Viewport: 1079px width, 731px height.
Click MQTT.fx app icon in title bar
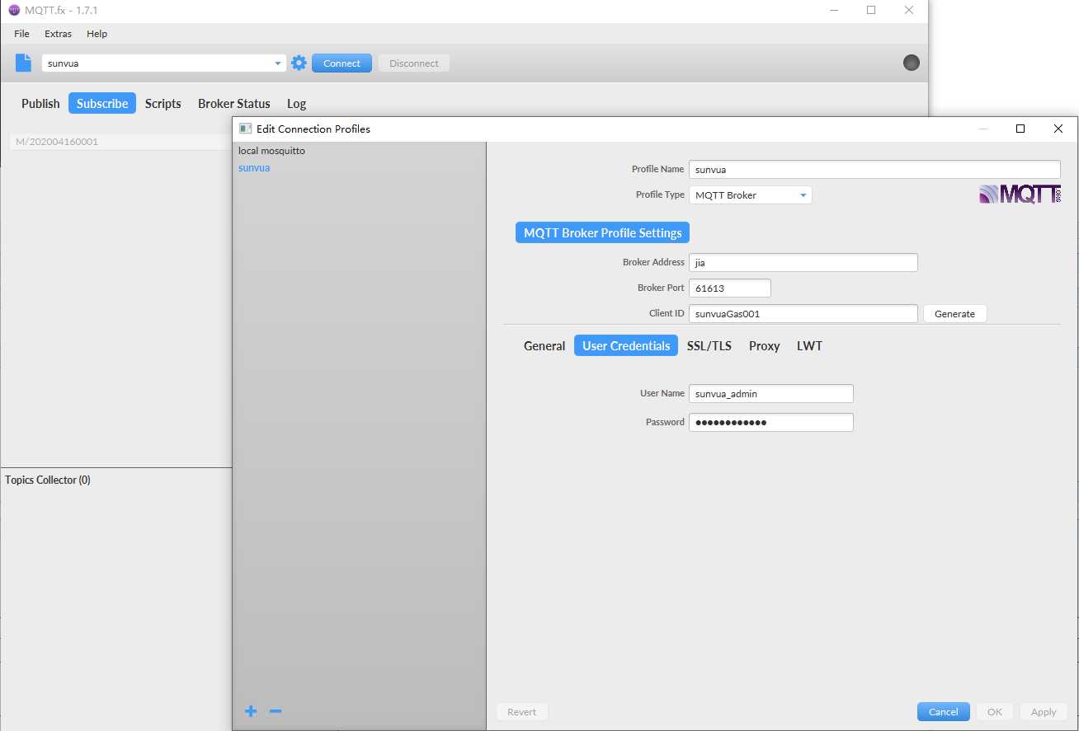tap(14, 10)
